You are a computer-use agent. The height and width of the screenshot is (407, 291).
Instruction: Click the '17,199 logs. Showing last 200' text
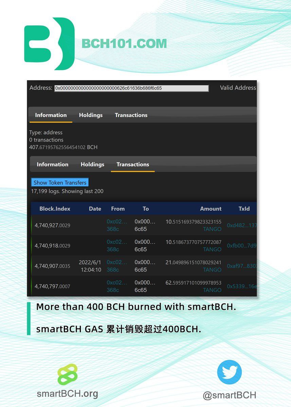pyautogui.click(x=67, y=191)
